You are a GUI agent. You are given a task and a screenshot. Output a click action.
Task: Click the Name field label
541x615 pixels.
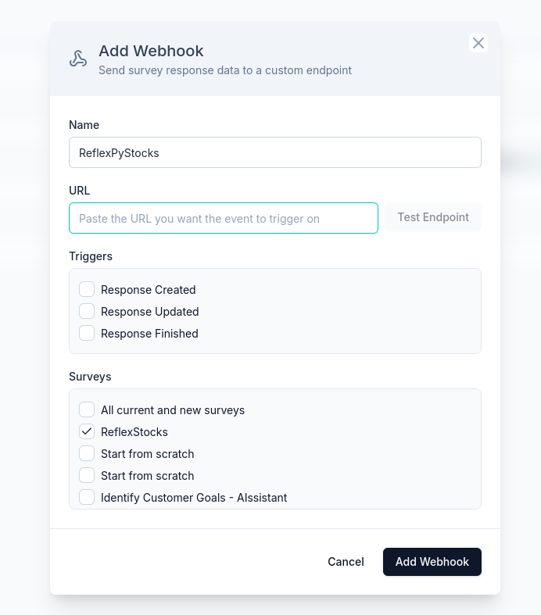pos(84,125)
